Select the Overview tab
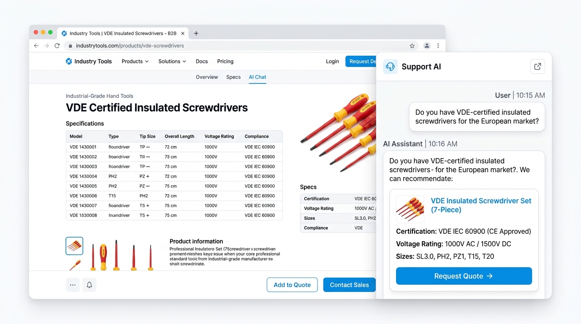This screenshot has height=324, width=581. (x=206, y=77)
